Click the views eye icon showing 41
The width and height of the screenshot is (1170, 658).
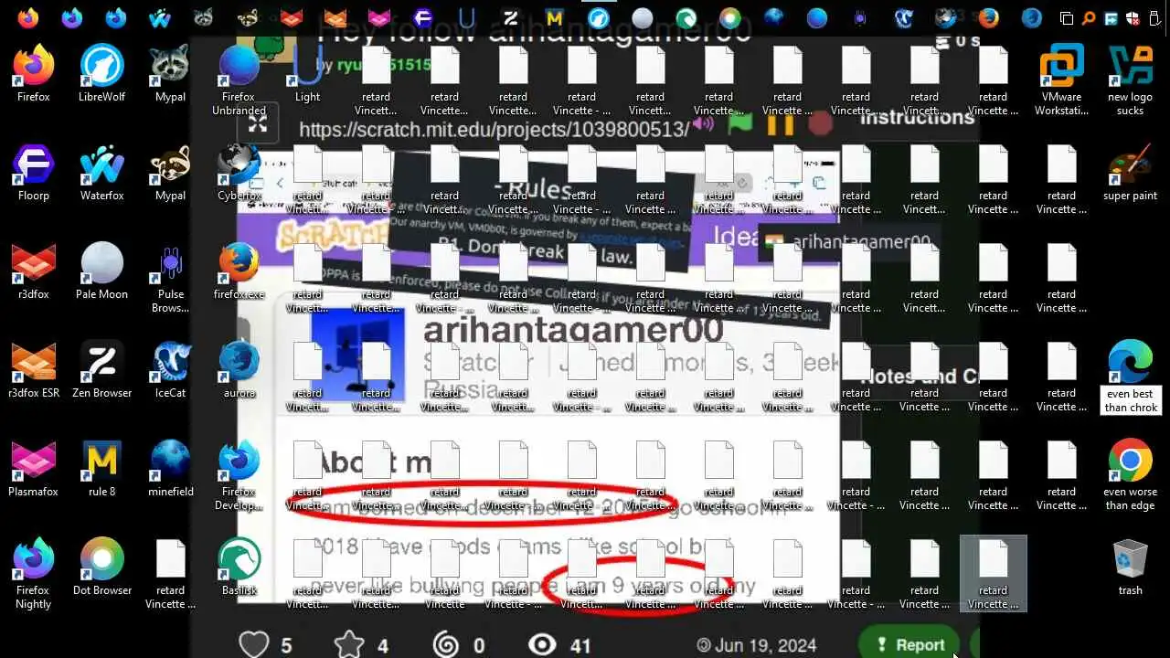(542, 644)
